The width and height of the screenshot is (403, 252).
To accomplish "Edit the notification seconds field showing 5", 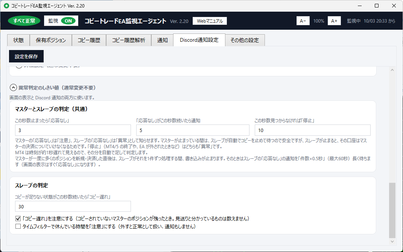I will (193, 130).
